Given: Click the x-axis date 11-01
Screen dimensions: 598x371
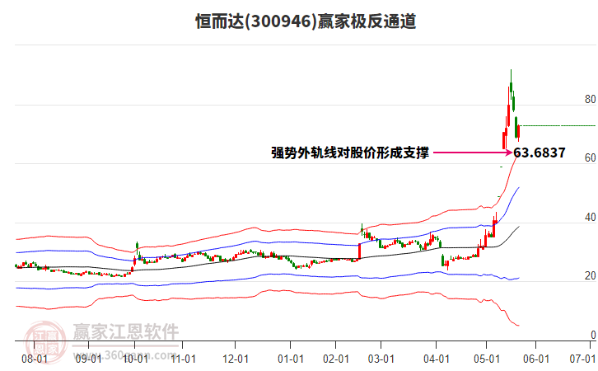Looking at the screenshot, I should (183, 359).
